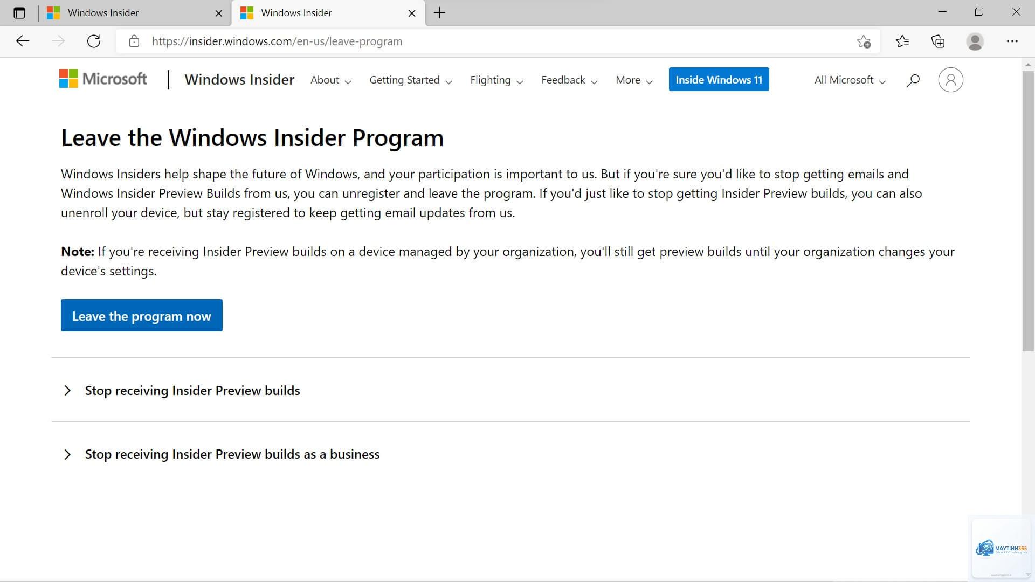View site info via the lock icon
Viewport: 1035px width, 582px height.
tap(134, 41)
